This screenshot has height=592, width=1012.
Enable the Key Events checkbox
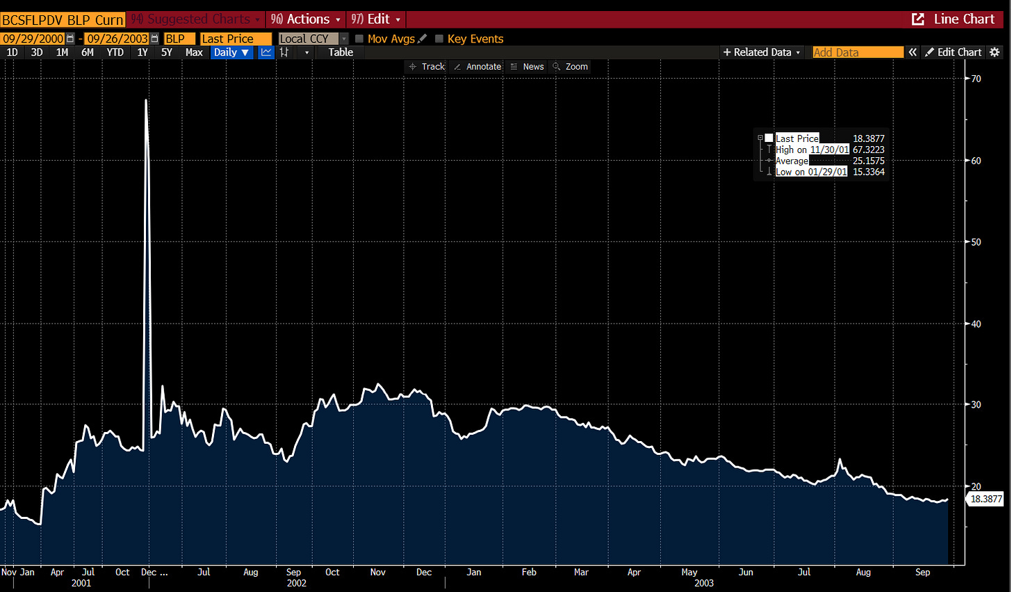(439, 39)
